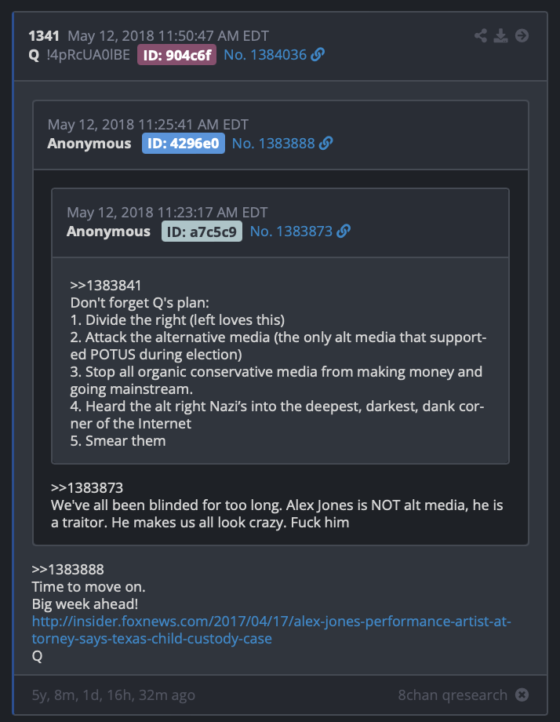Image resolution: width=560 pixels, height=722 pixels.
Task: Click the tripcode !4pRcUA0lBE
Action: pyautogui.click(x=89, y=55)
